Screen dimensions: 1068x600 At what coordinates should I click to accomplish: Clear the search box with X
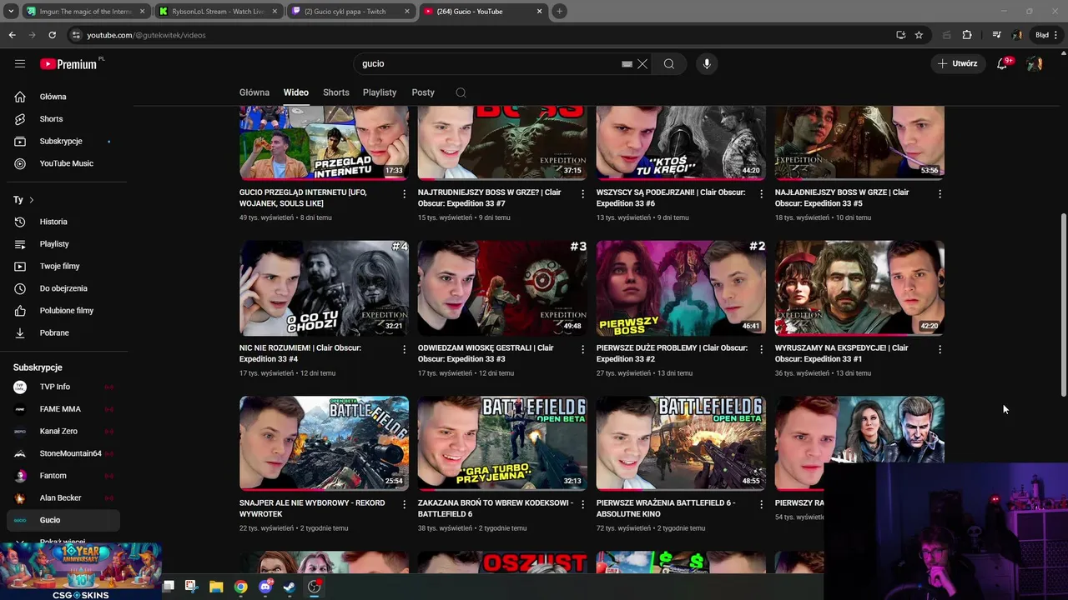(x=642, y=63)
